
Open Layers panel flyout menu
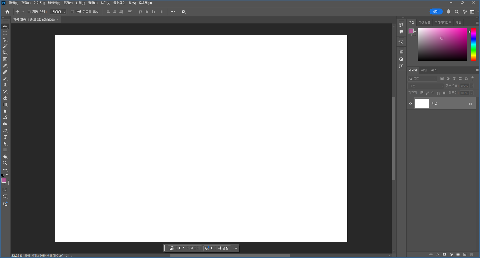tap(477, 70)
